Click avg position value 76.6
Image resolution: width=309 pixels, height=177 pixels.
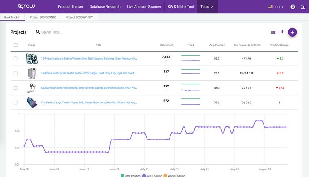216,102
